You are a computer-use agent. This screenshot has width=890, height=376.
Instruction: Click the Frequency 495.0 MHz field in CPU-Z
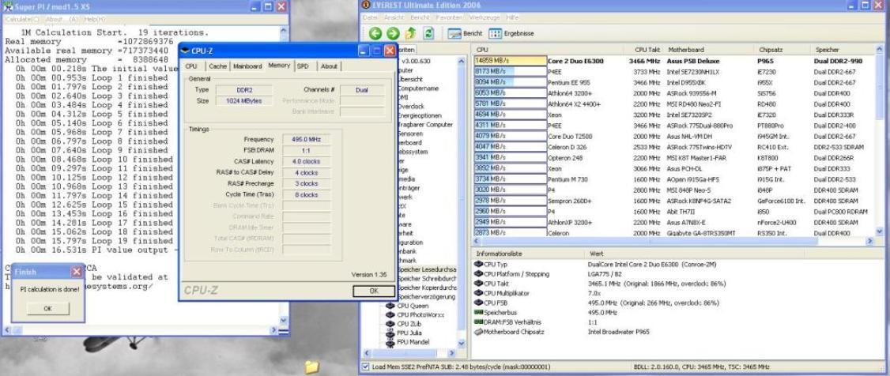[x=307, y=140]
